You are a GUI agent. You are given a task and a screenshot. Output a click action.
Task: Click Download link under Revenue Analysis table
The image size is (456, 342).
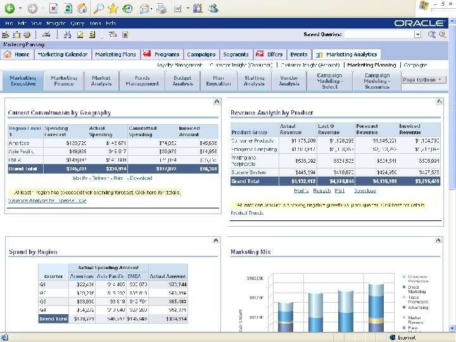(x=365, y=190)
